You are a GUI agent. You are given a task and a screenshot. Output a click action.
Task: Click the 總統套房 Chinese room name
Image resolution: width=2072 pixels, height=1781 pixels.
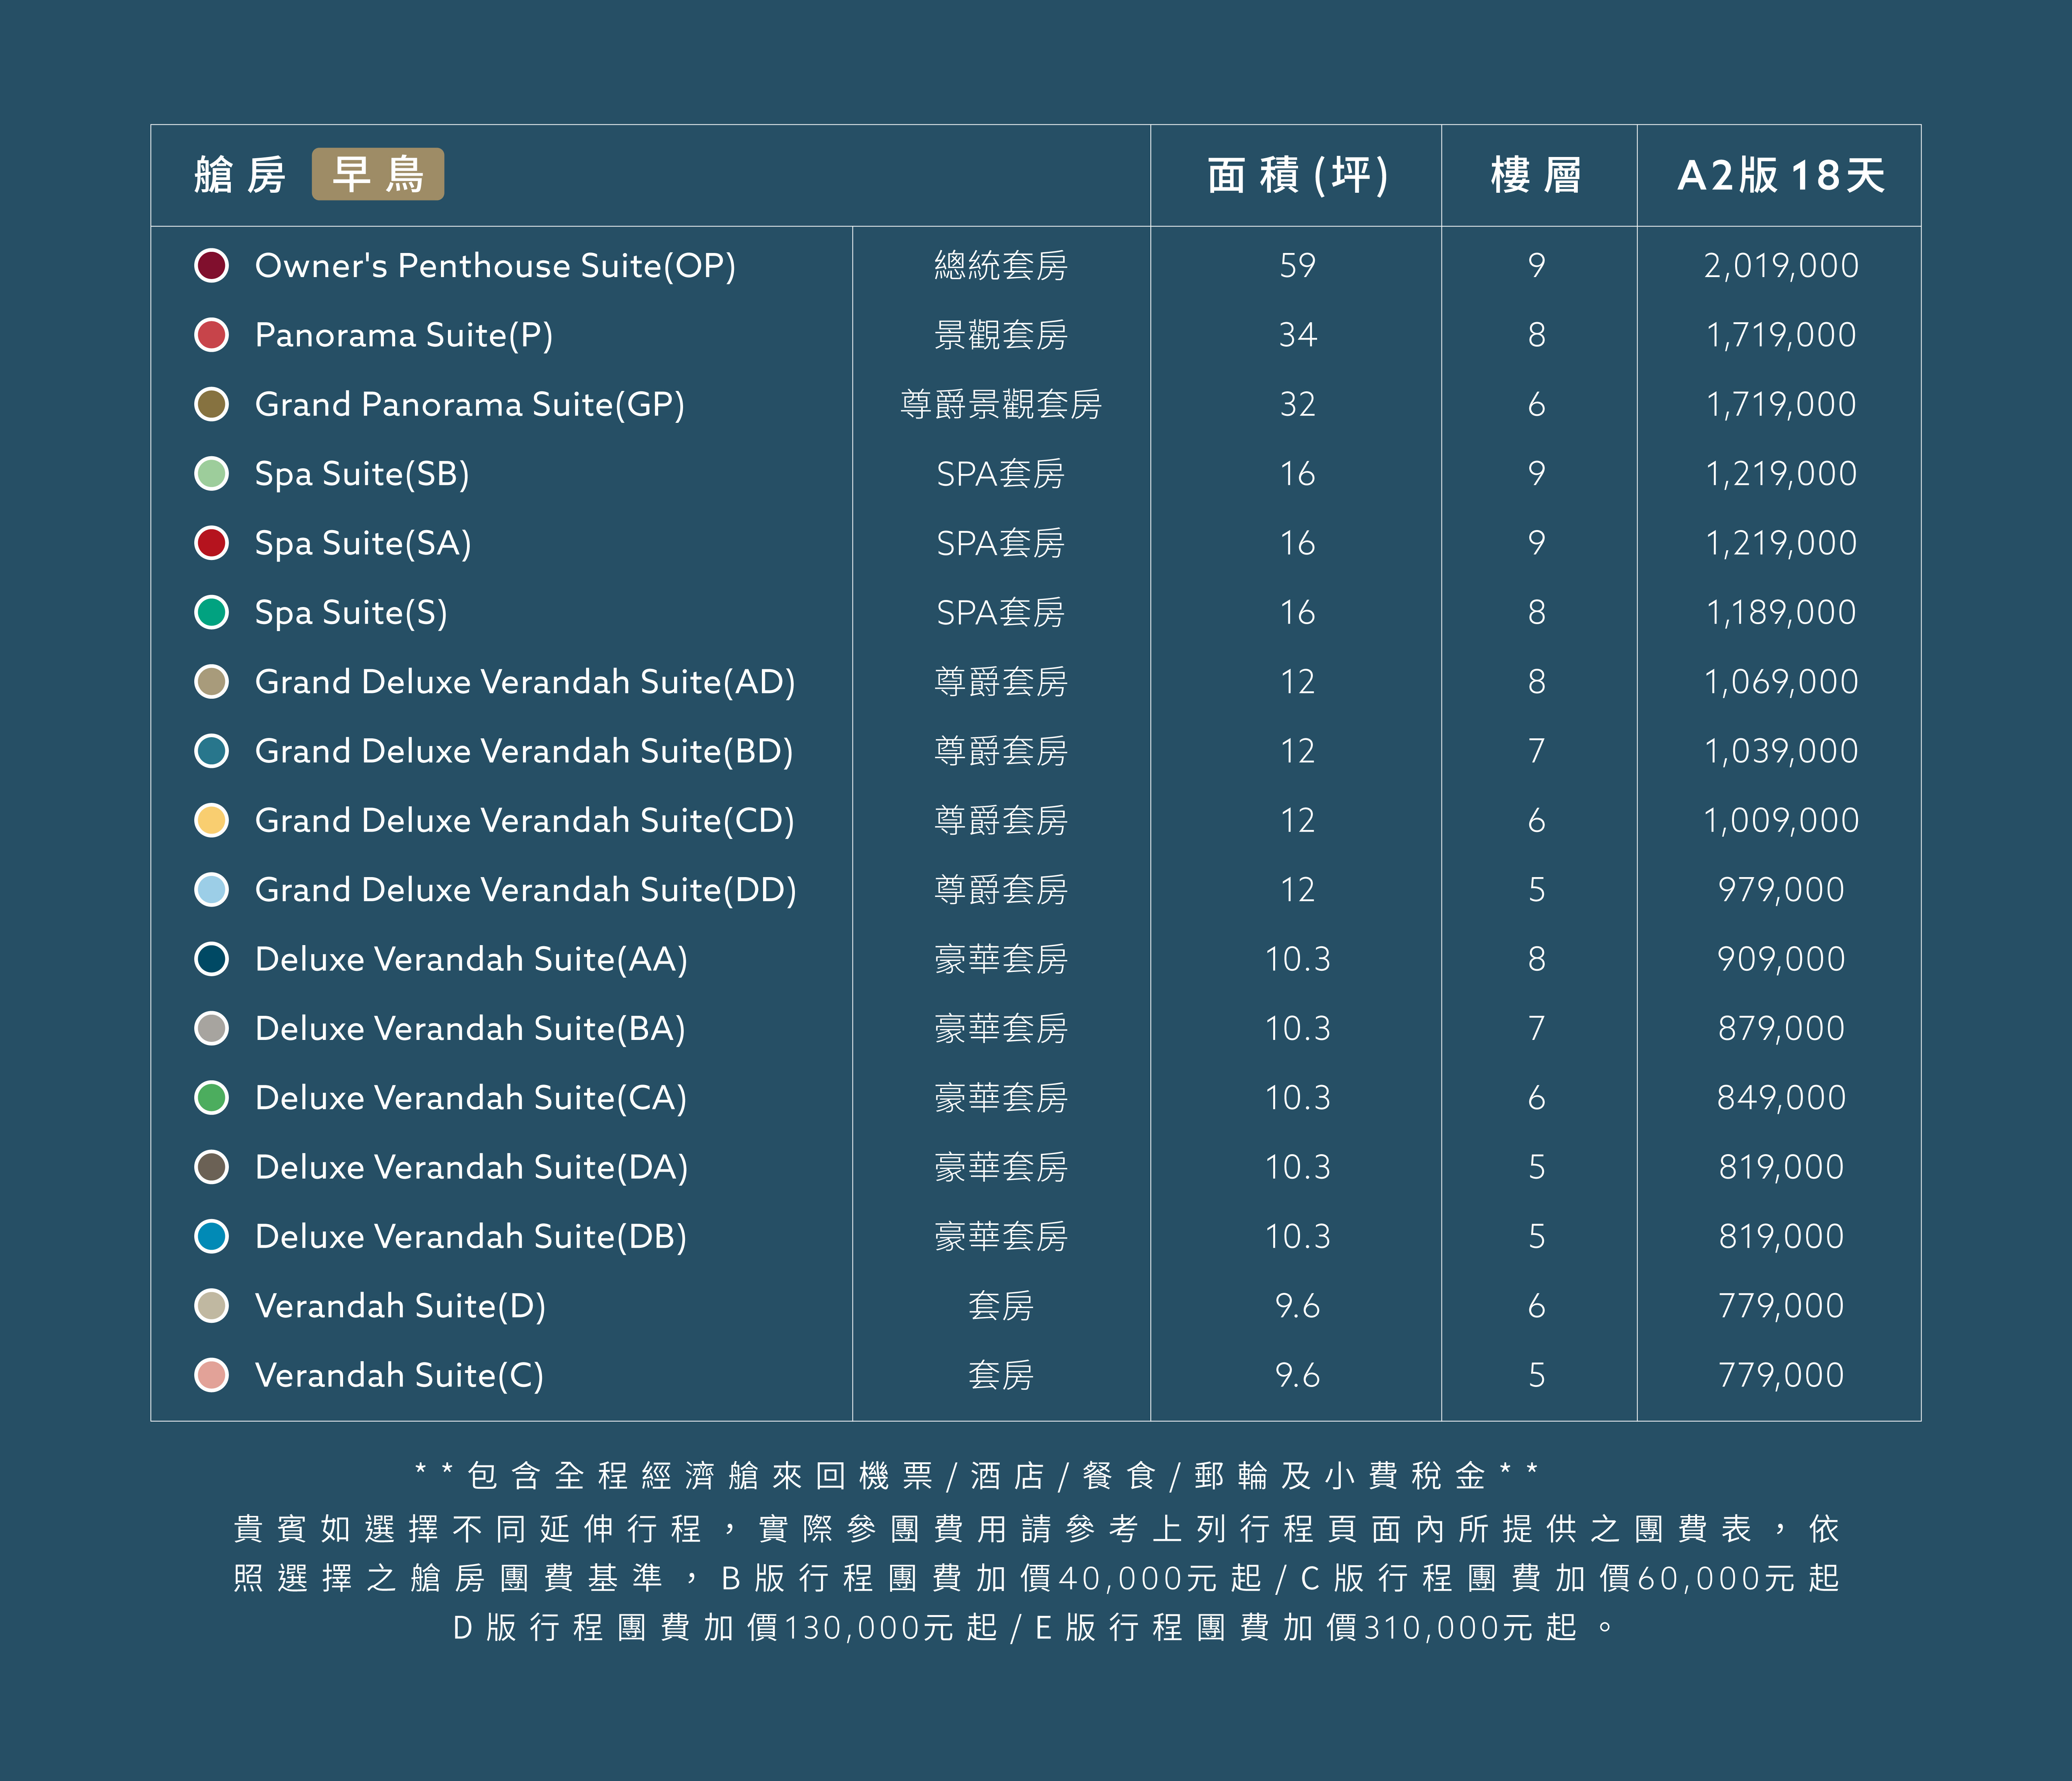coord(1000,266)
